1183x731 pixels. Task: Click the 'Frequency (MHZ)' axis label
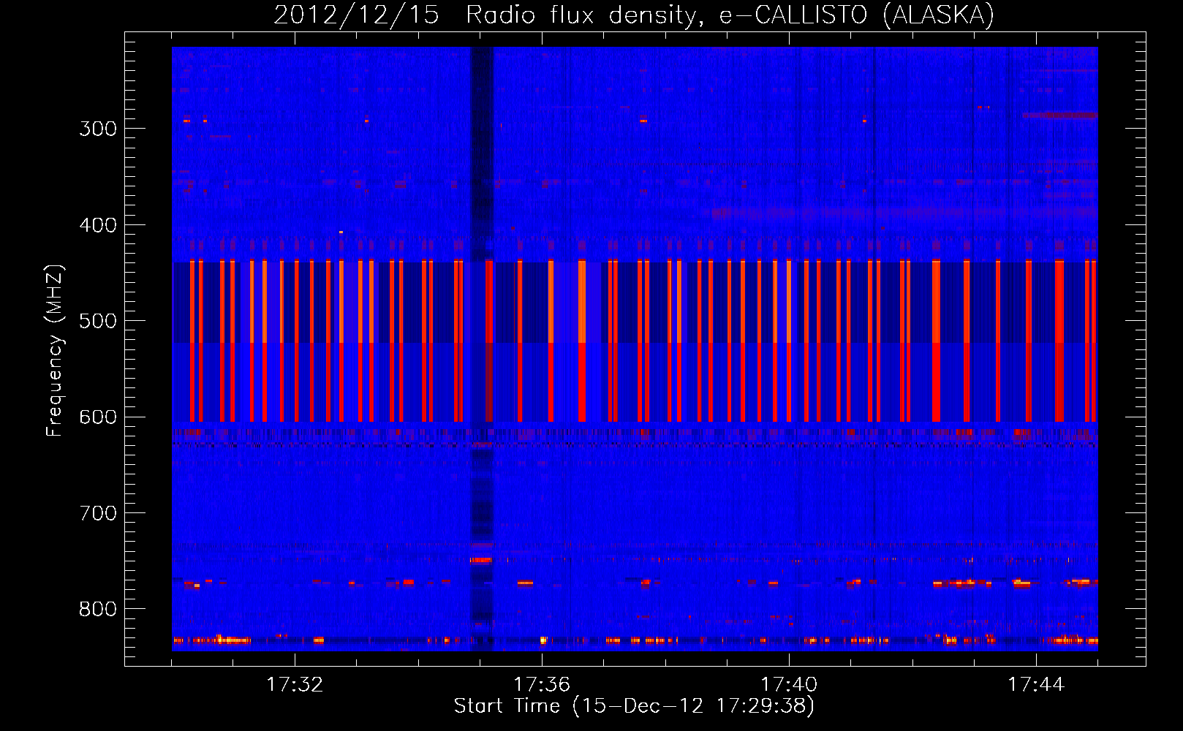click(55, 351)
